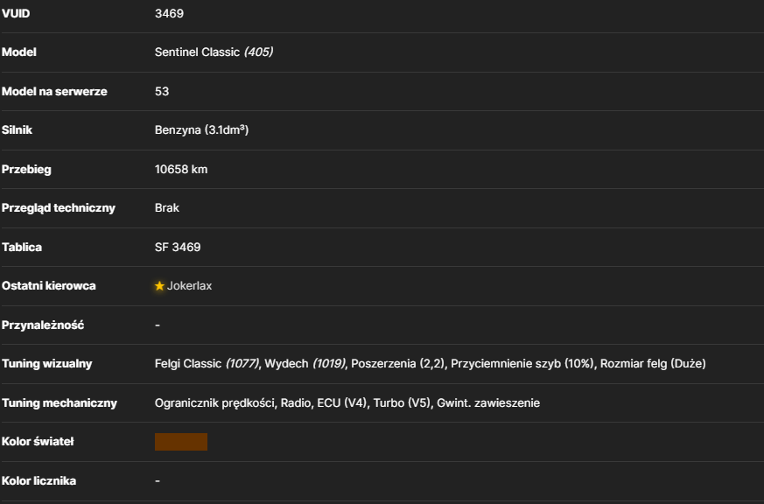Viewport: 764px width, 504px height.
Task: Click the Brak inspection status
Action: [167, 208]
